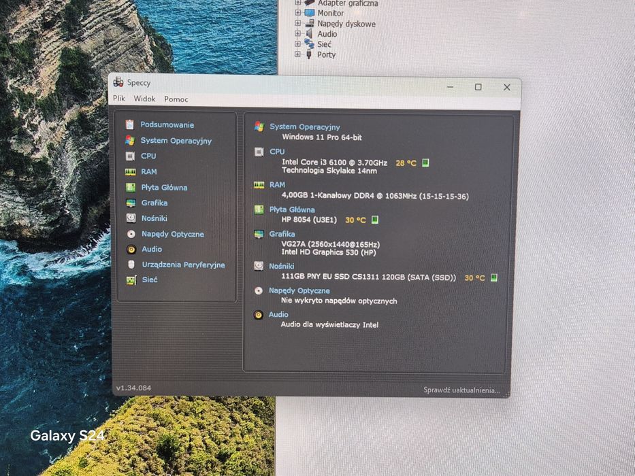Screen dimensions: 635x476
Task: Open Płyta Główna section label in sidebar
Action: click(x=165, y=188)
